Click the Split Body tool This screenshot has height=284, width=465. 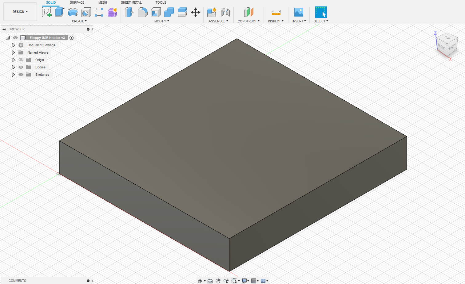pyautogui.click(x=182, y=12)
